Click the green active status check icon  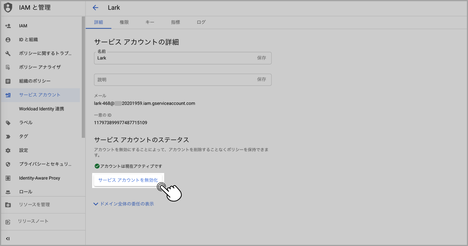pyautogui.click(x=97, y=166)
